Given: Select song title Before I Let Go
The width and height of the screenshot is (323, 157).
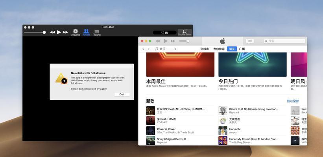Looking at the screenshot, I should pyautogui.click(x=254, y=109).
